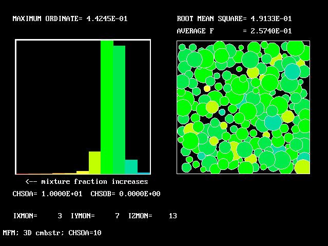Select the yellow-green histogram bar
The image size is (328, 246).
tap(94, 162)
